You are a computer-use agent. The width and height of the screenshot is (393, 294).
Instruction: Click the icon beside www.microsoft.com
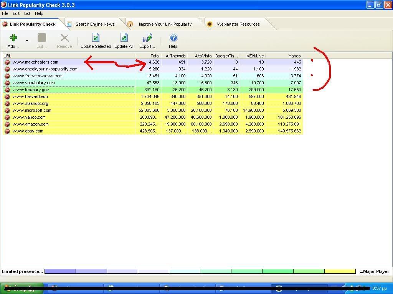(x=7, y=110)
